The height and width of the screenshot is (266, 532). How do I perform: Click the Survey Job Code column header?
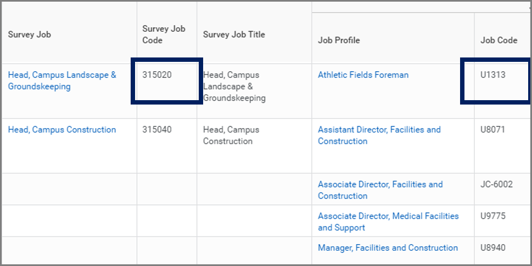164,34
